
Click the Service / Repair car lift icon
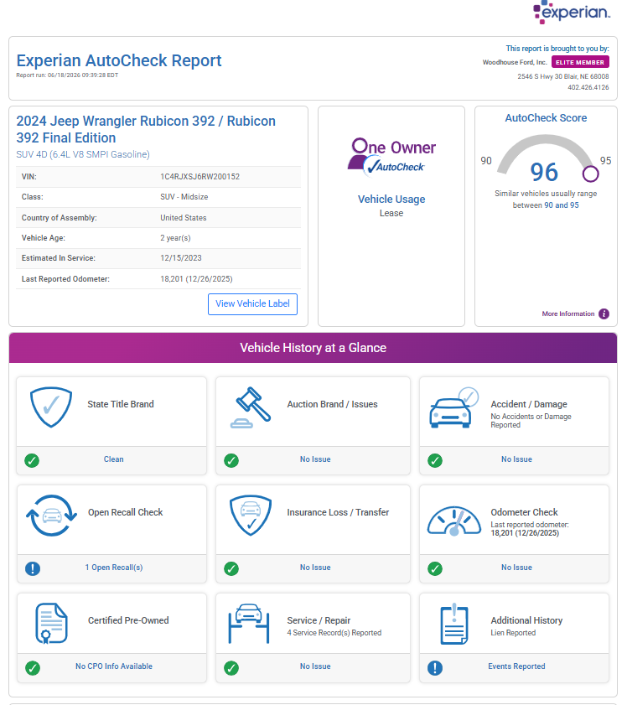point(249,623)
